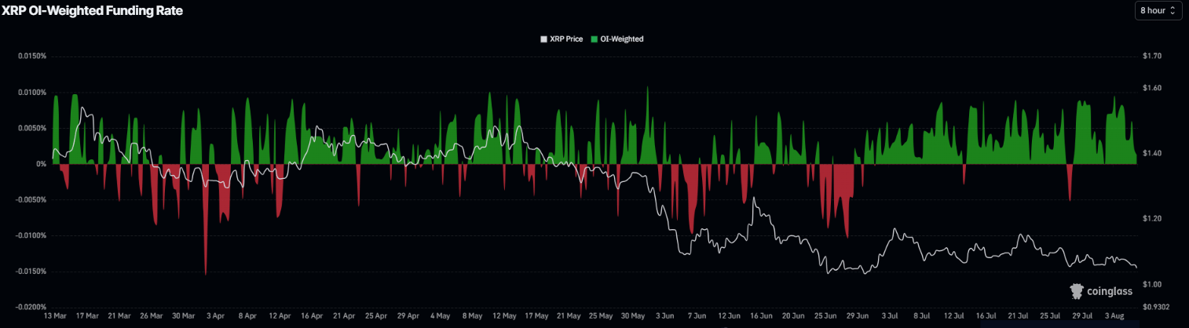Click the 30 May date label
Image resolution: width=1189 pixels, height=328 pixels.
(x=632, y=316)
